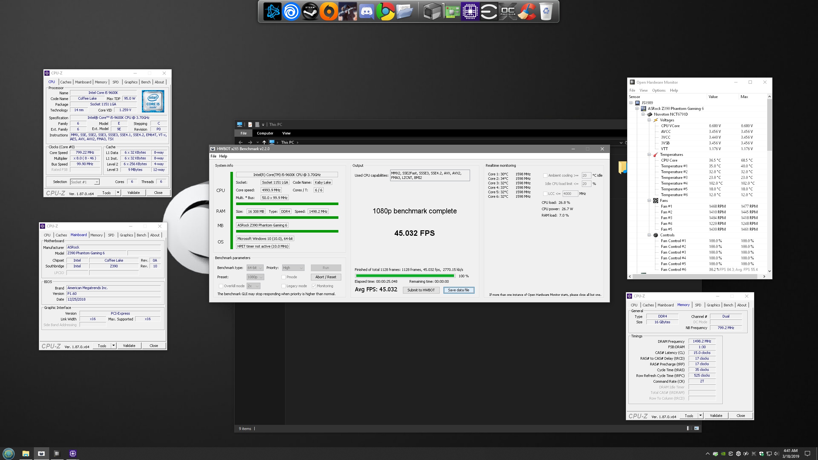Open the Preset 1080p dropdown
Image resolution: width=818 pixels, height=460 pixels.
[x=255, y=277]
